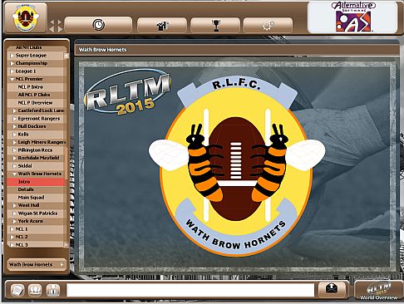
Task: Click the lower larger forward arrow
Action: pyautogui.click(x=60, y=29)
